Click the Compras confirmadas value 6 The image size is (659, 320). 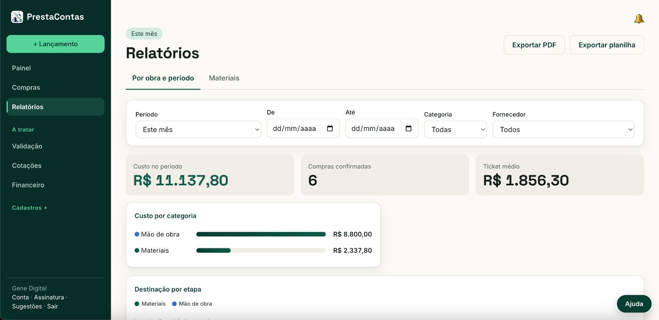pos(313,180)
